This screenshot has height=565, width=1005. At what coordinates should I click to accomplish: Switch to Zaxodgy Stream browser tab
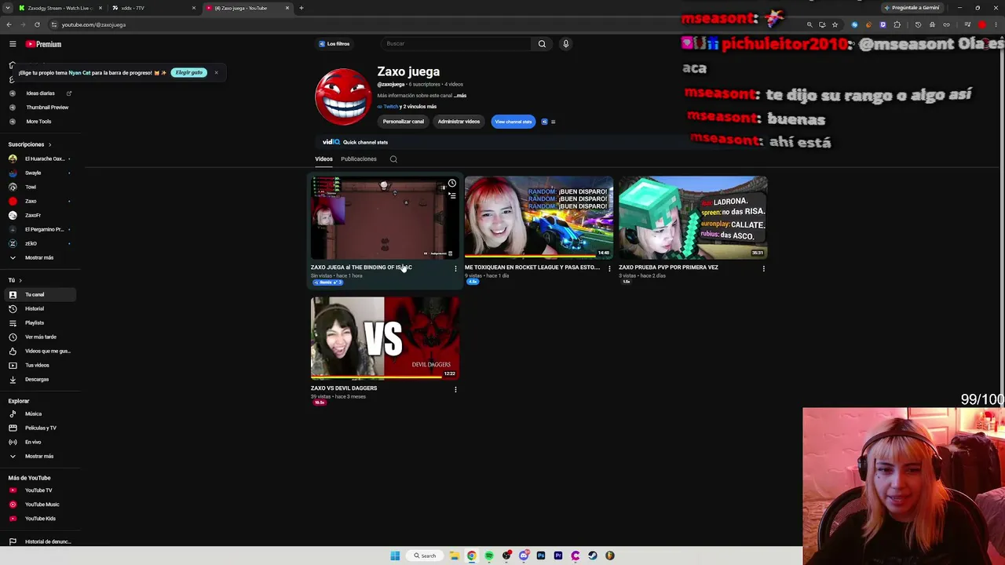[x=60, y=8]
